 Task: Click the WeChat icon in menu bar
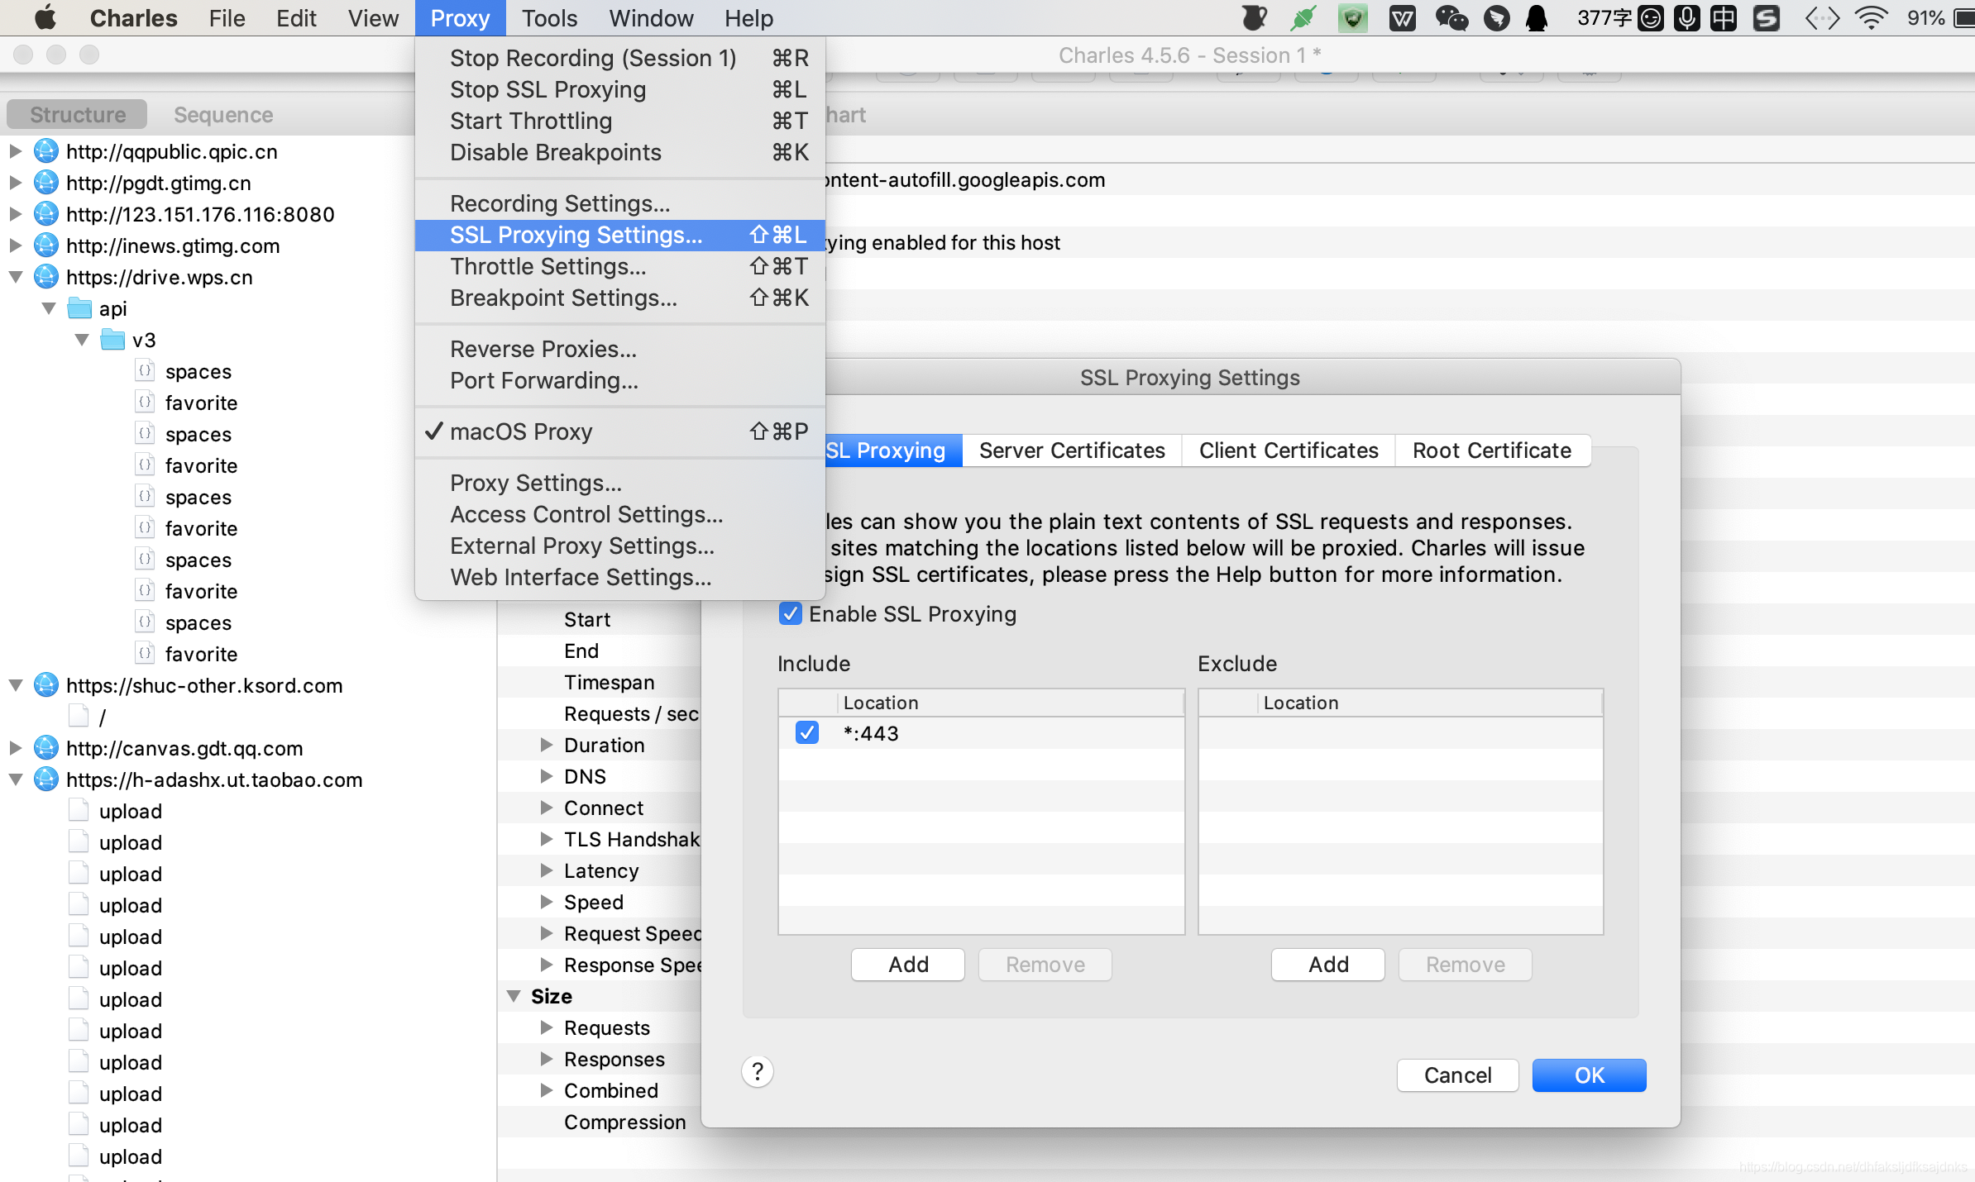pyautogui.click(x=1451, y=18)
